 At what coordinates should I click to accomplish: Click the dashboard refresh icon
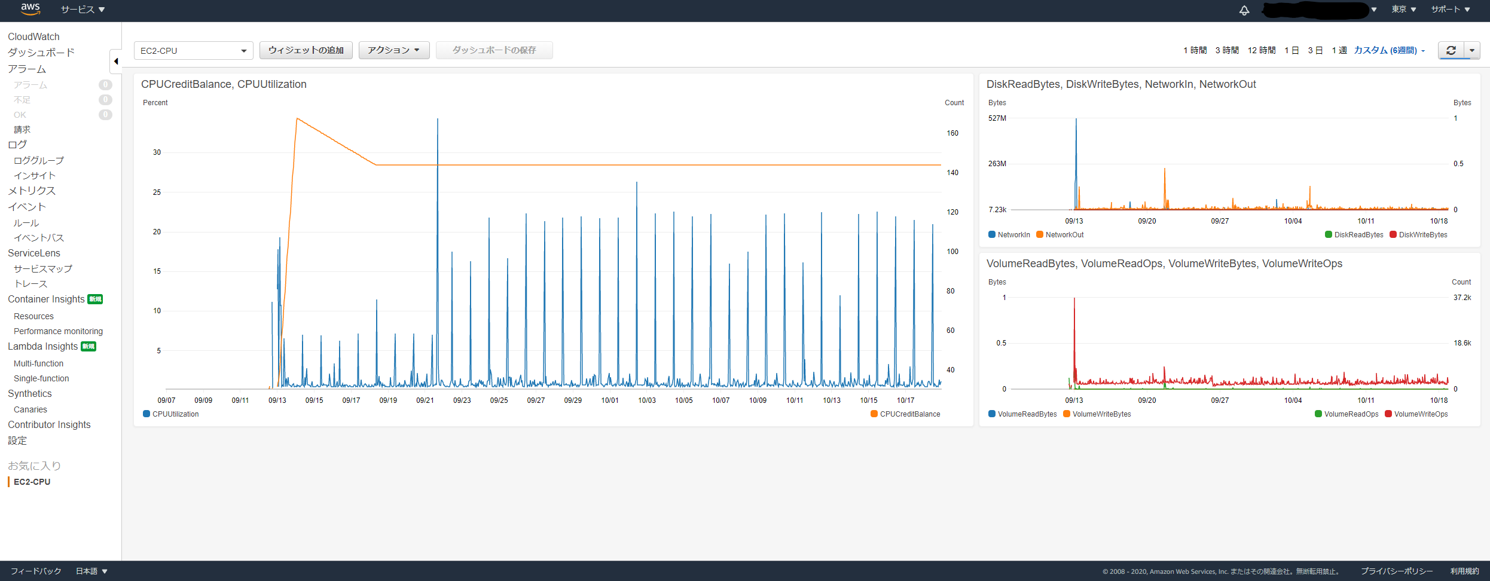coord(1451,51)
